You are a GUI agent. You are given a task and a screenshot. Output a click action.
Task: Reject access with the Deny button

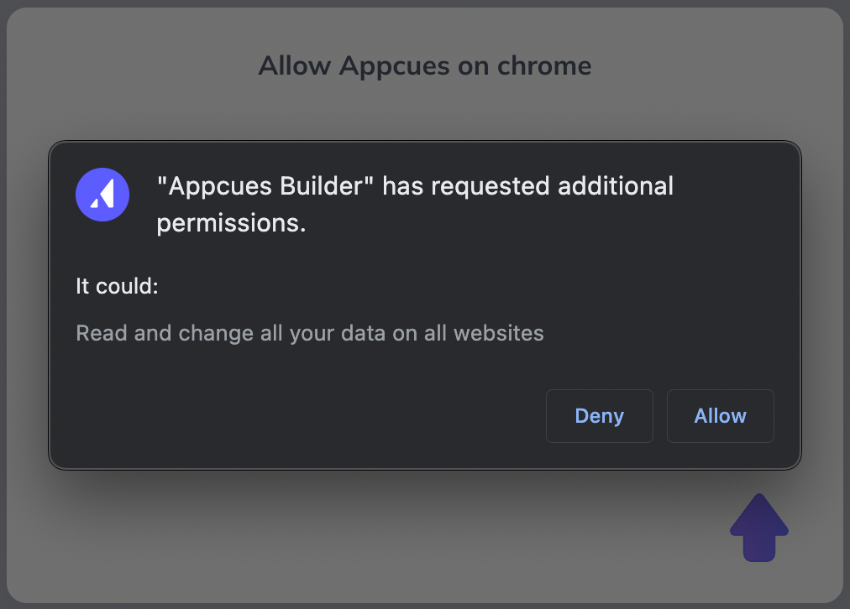(599, 416)
